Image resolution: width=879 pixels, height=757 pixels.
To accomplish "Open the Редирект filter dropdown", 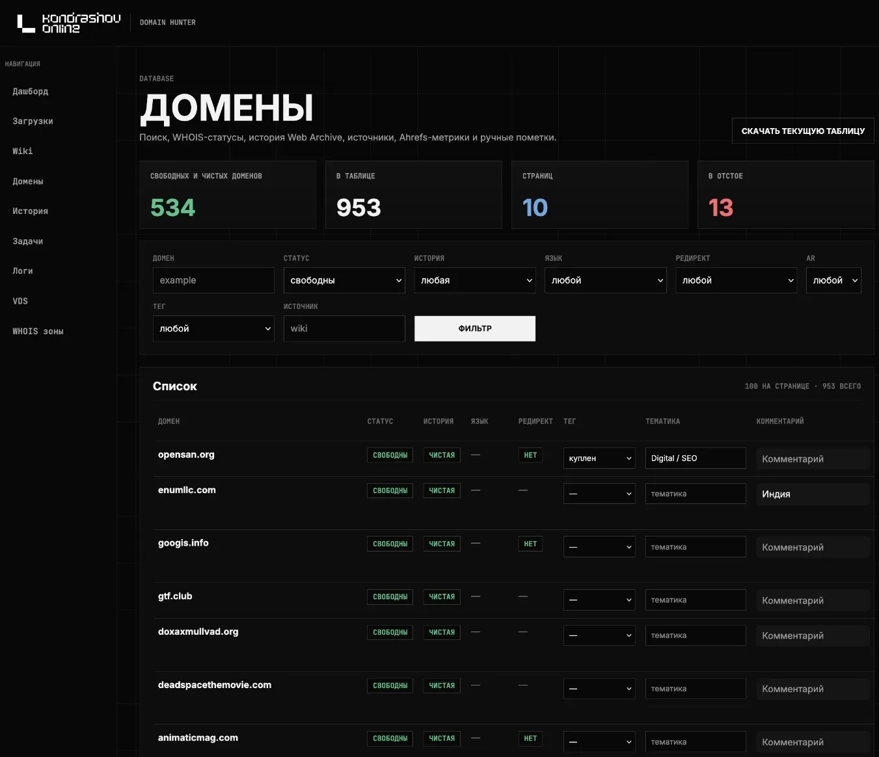I will click(x=737, y=280).
